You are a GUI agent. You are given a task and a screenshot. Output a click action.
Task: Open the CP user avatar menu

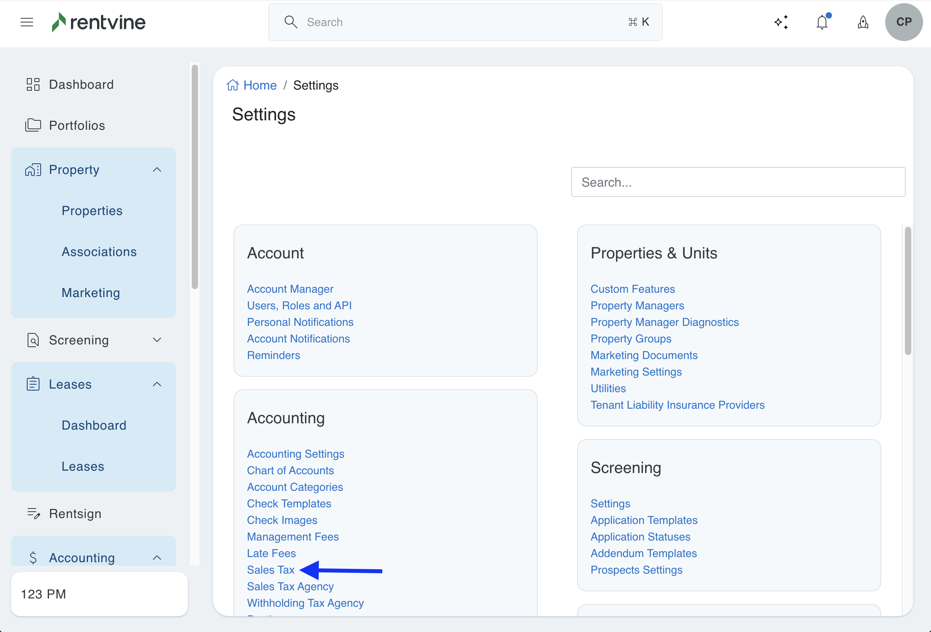pyautogui.click(x=903, y=22)
